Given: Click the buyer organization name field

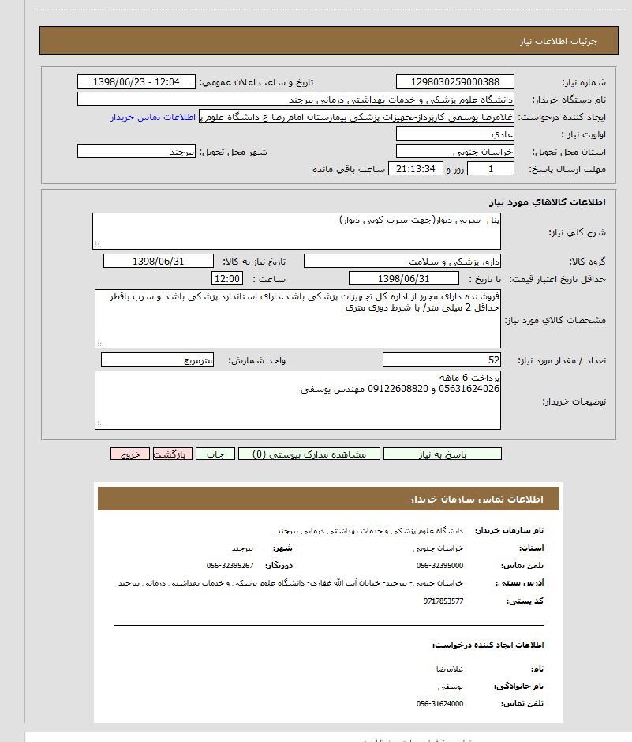Looking at the screenshot, I should [x=296, y=100].
